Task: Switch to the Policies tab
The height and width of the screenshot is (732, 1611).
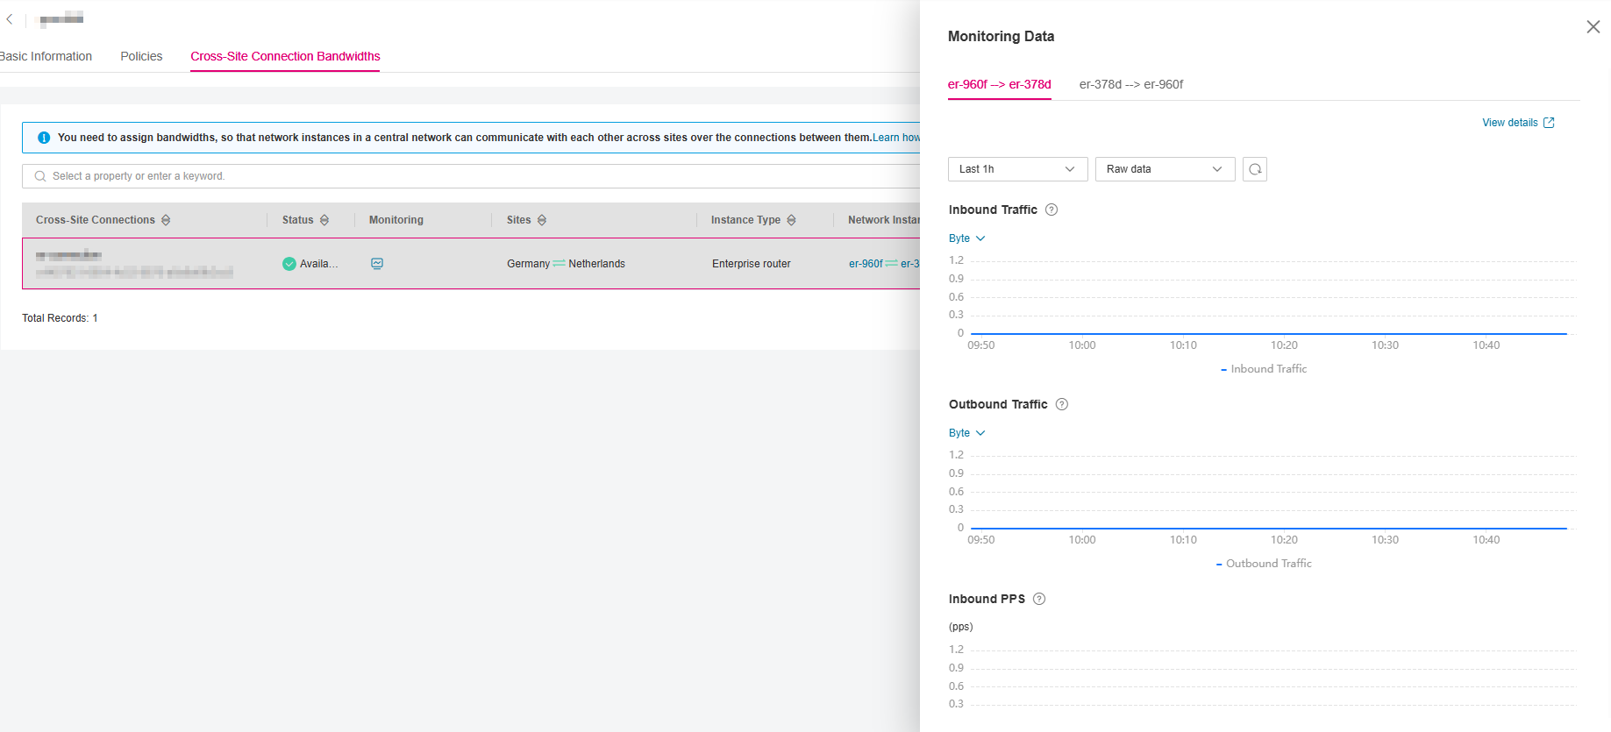Action: coord(141,56)
